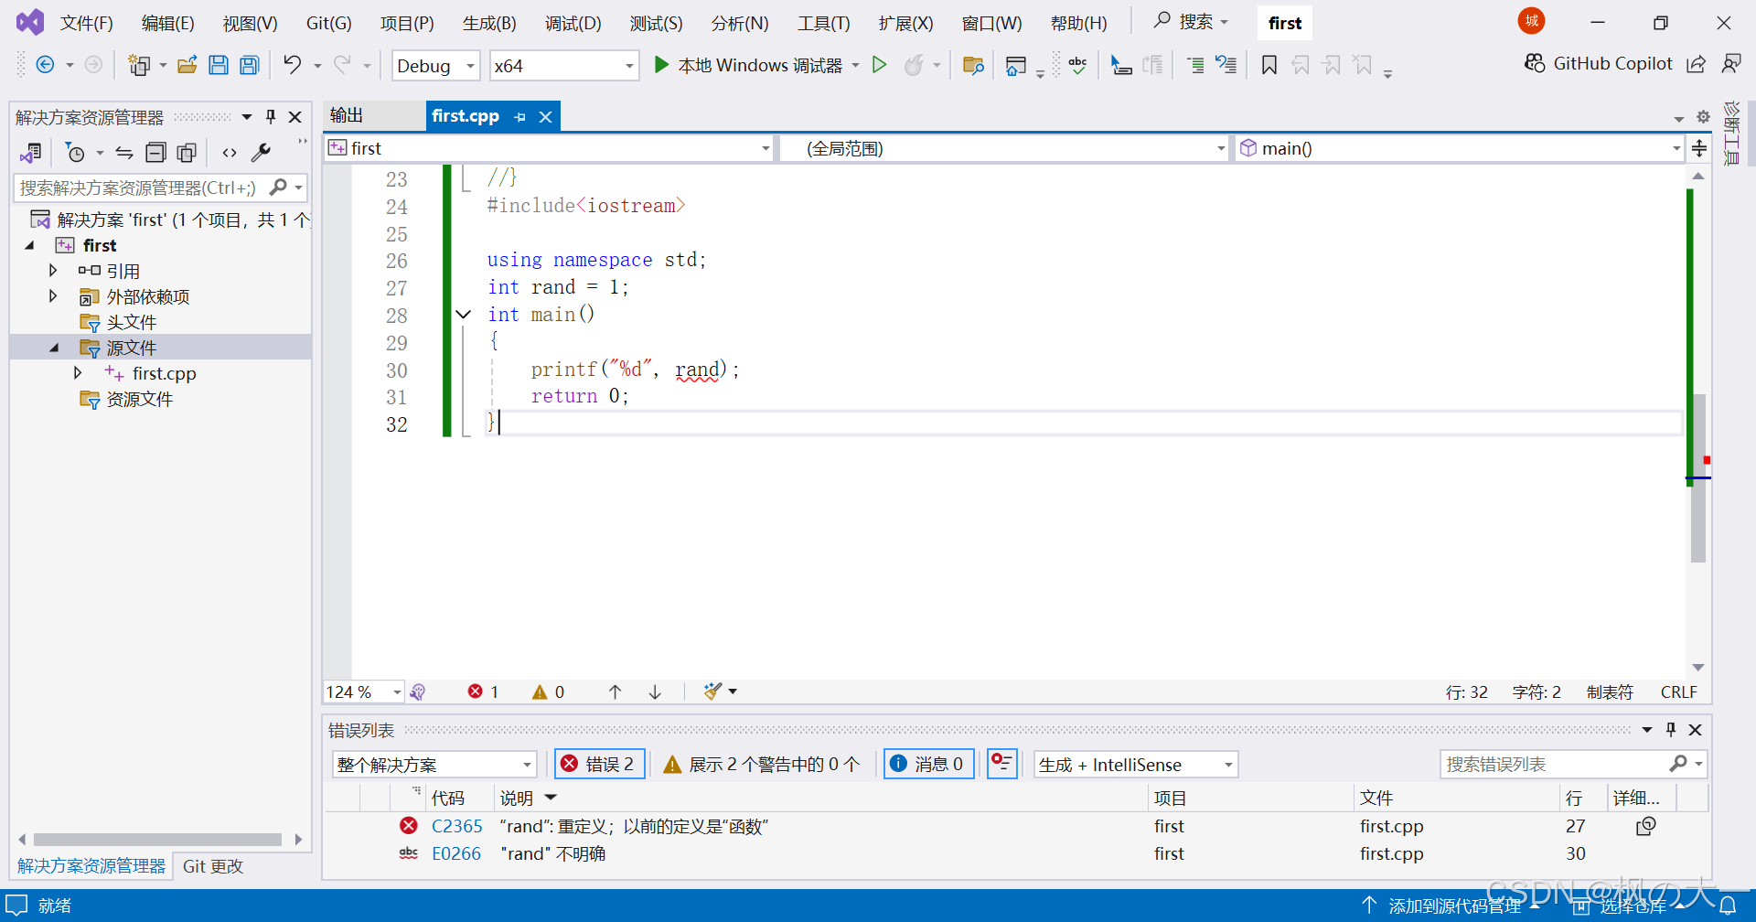Image resolution: width=1756 pixels, height=922 pixels.
Task: Click the notifications bell in status bar
Action: 1729,906
